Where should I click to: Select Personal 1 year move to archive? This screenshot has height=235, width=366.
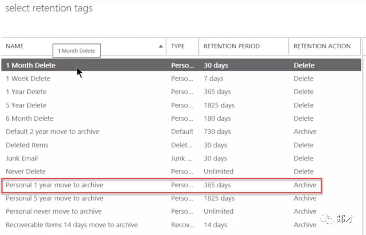(54, 185)
